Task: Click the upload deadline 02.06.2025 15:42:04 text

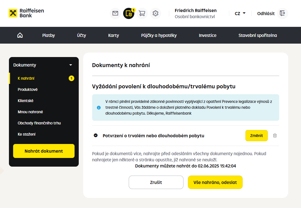Action: pos(217,166)
